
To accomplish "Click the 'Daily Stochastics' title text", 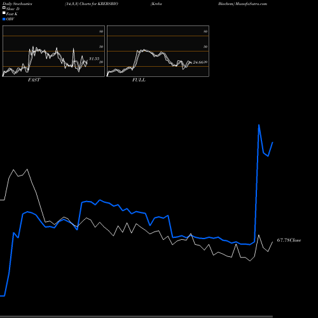I will pos(17,4).
